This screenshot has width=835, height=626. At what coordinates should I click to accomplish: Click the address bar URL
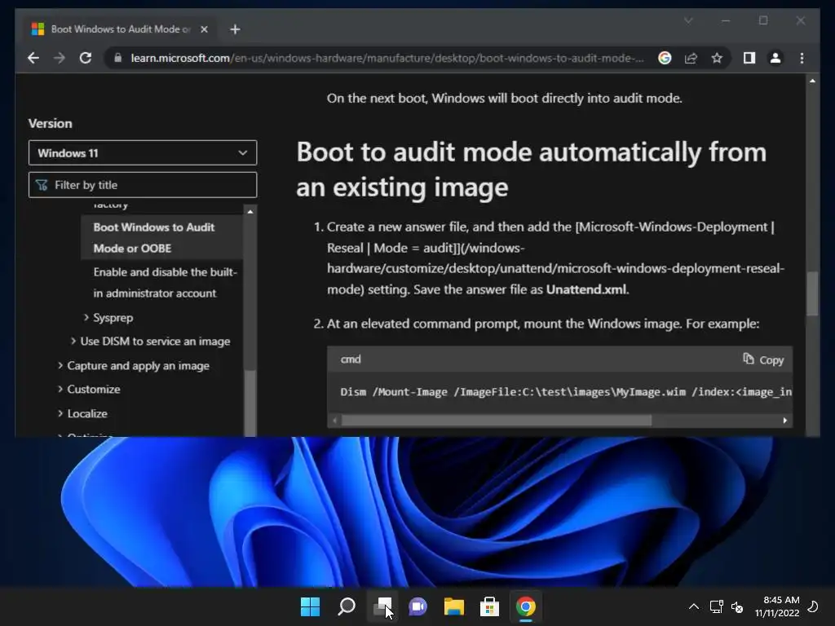pyautogui.click(x=387, y=58)
